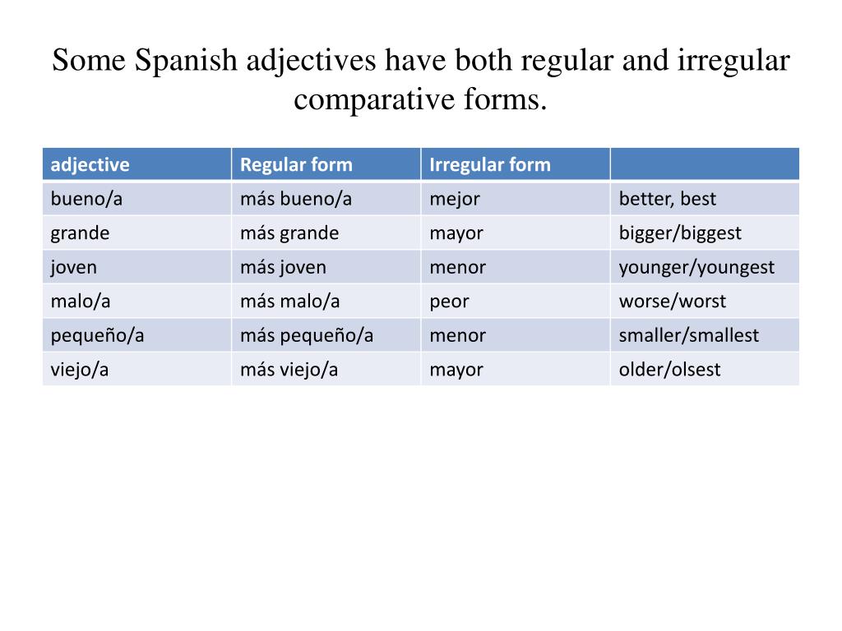842x631 pixels.
Task: Click the 'bigger/biggest' cell
Action: [705, 233]
